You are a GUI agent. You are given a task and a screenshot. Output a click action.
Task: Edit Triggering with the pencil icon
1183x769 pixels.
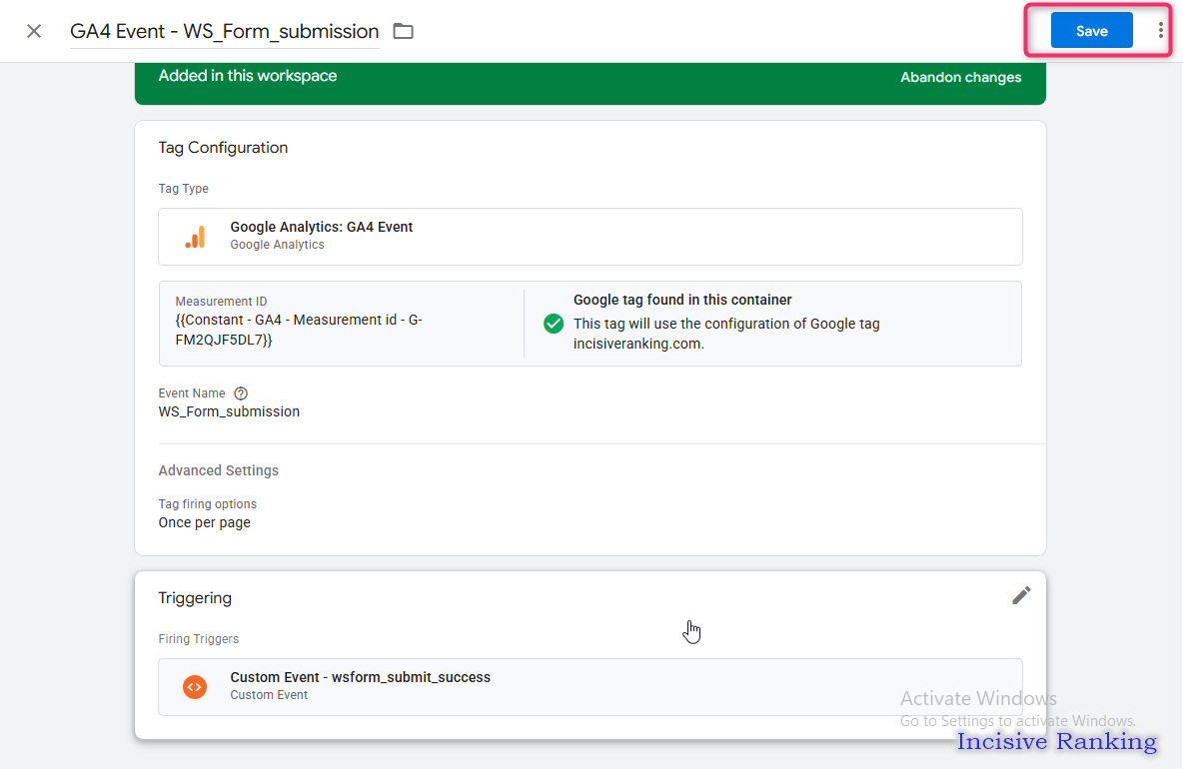click(1021, 595)
